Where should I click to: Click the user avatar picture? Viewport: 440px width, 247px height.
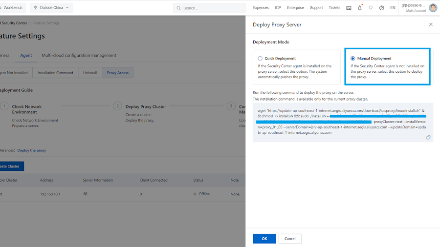[433, 8]
